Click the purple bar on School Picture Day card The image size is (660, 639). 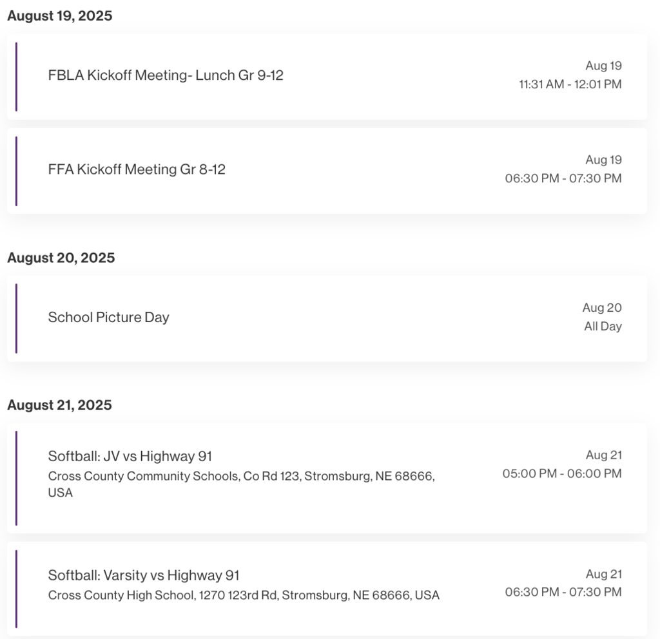tap(16, 318)
